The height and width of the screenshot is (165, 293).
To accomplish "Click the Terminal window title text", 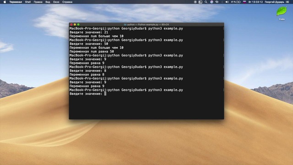I will coord(148,24).
